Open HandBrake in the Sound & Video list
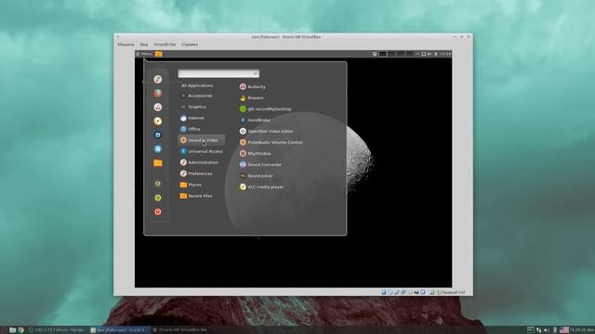595x334 pixels. point(255,120)
